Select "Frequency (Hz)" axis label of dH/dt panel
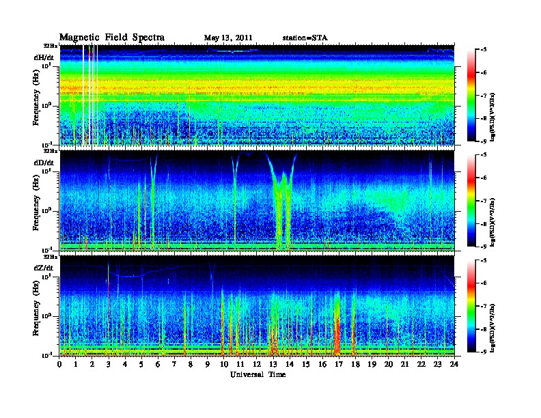The width and height of the screenshot is (541, 418). click(36, 98)
